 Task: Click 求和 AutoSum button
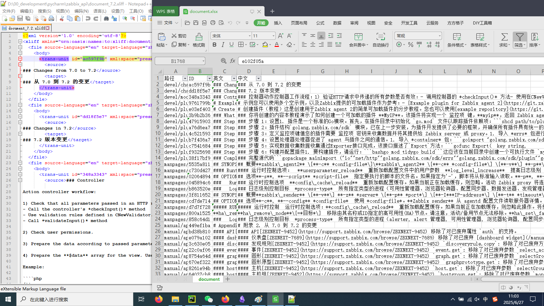click(505, 40)
